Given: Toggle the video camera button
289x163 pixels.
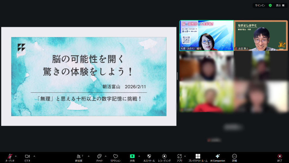Looking at the screenshot, I should pyautogui.click(x=27, y=156).
